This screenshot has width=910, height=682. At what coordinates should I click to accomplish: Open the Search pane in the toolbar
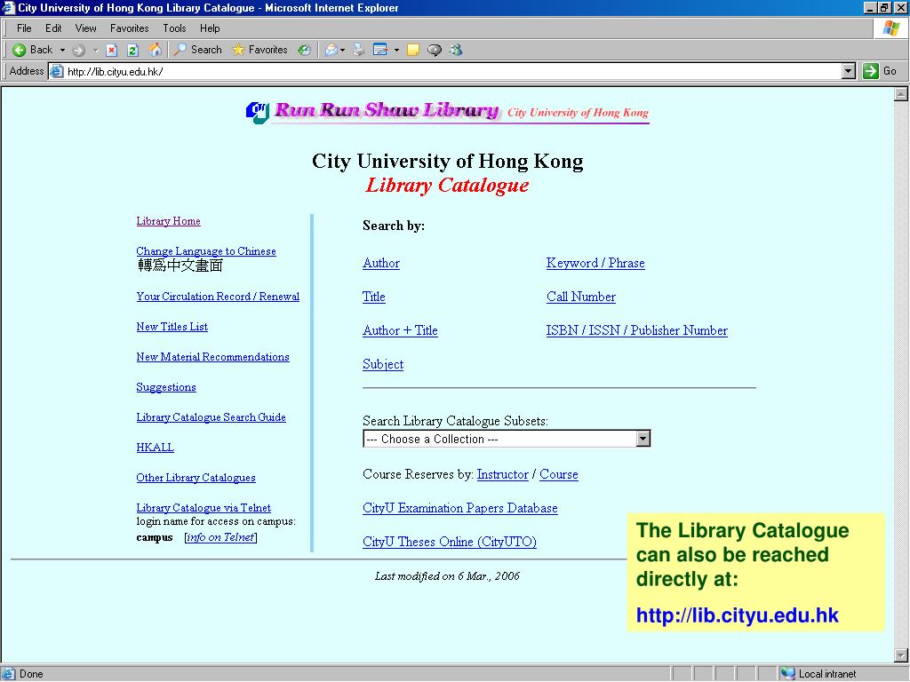tap(197, 50)
